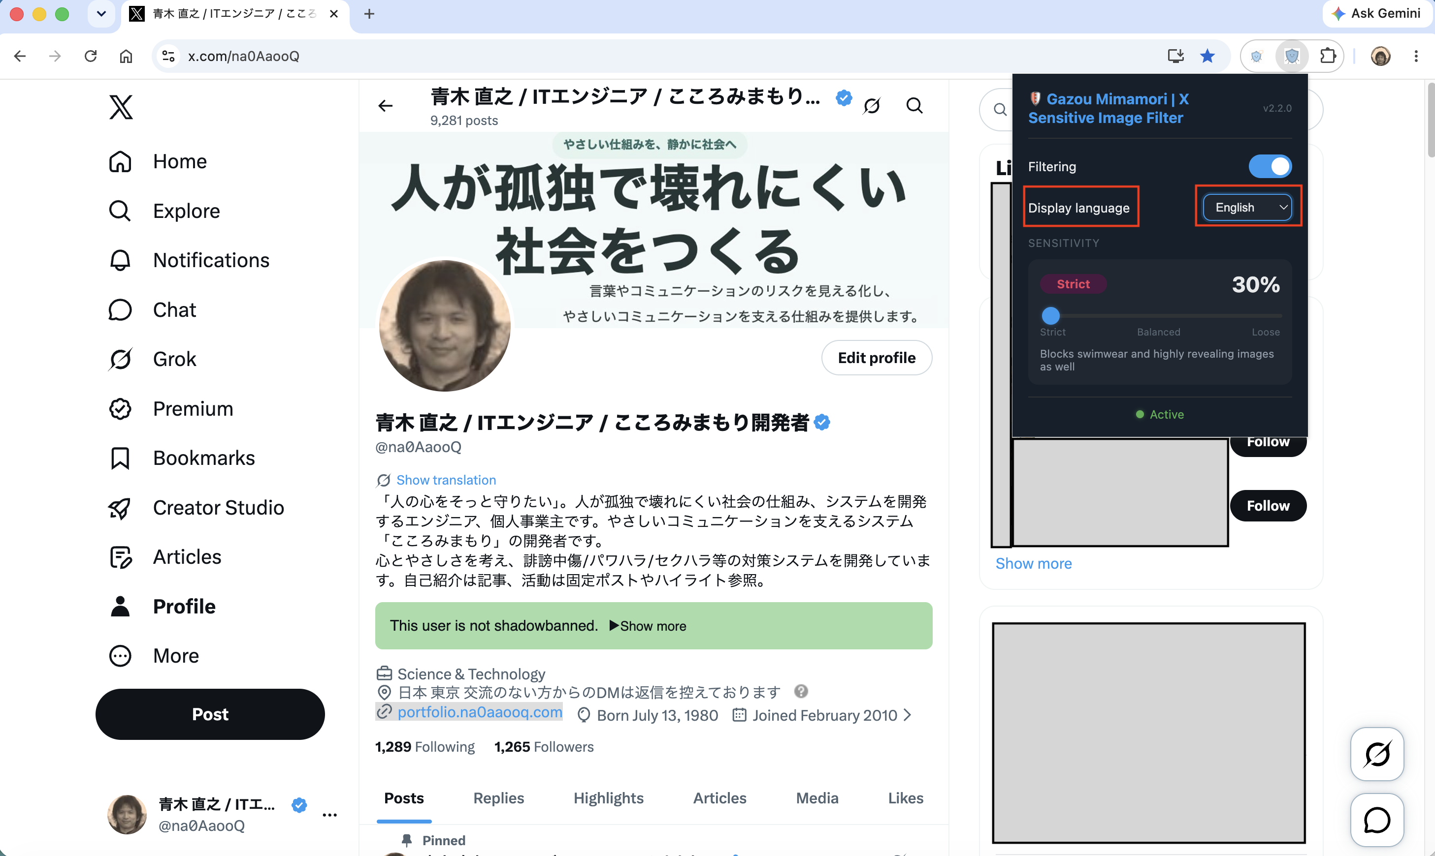1435x856 pixels.
Task: Click the Edit profile button
Action: (877, 358)
